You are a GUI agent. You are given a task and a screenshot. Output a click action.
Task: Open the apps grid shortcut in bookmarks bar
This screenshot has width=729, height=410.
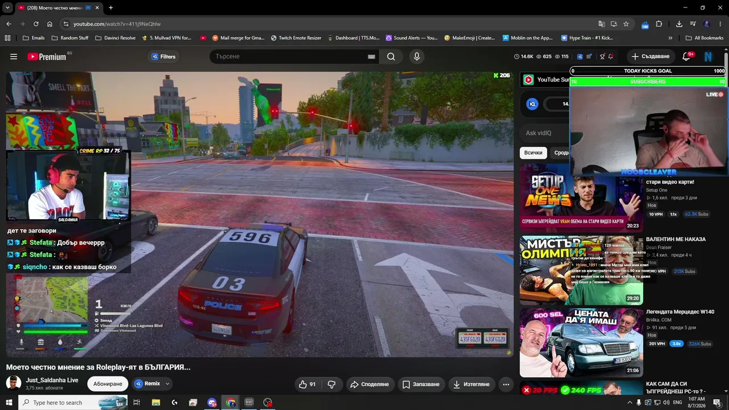tap(7, 38)
